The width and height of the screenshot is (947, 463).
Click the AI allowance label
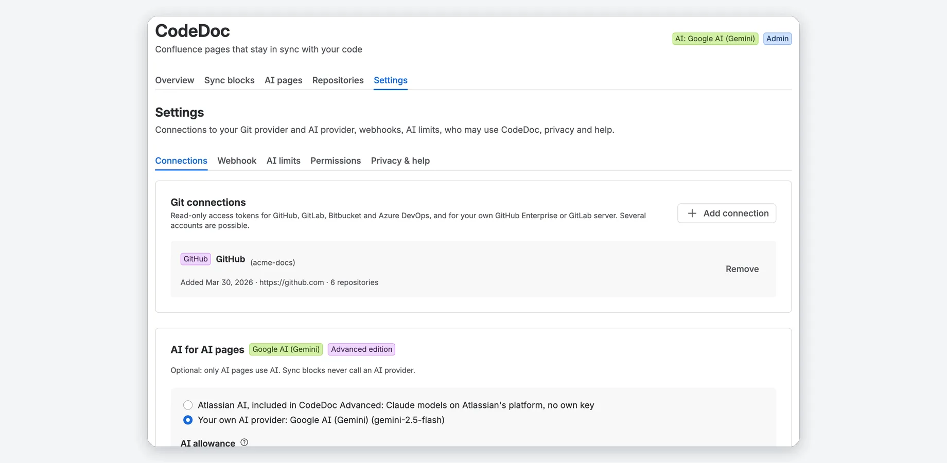tap(208, 443)
